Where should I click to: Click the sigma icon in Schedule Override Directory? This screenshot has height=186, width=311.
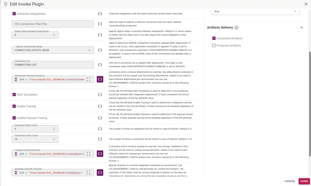click(x=16, y=173)
